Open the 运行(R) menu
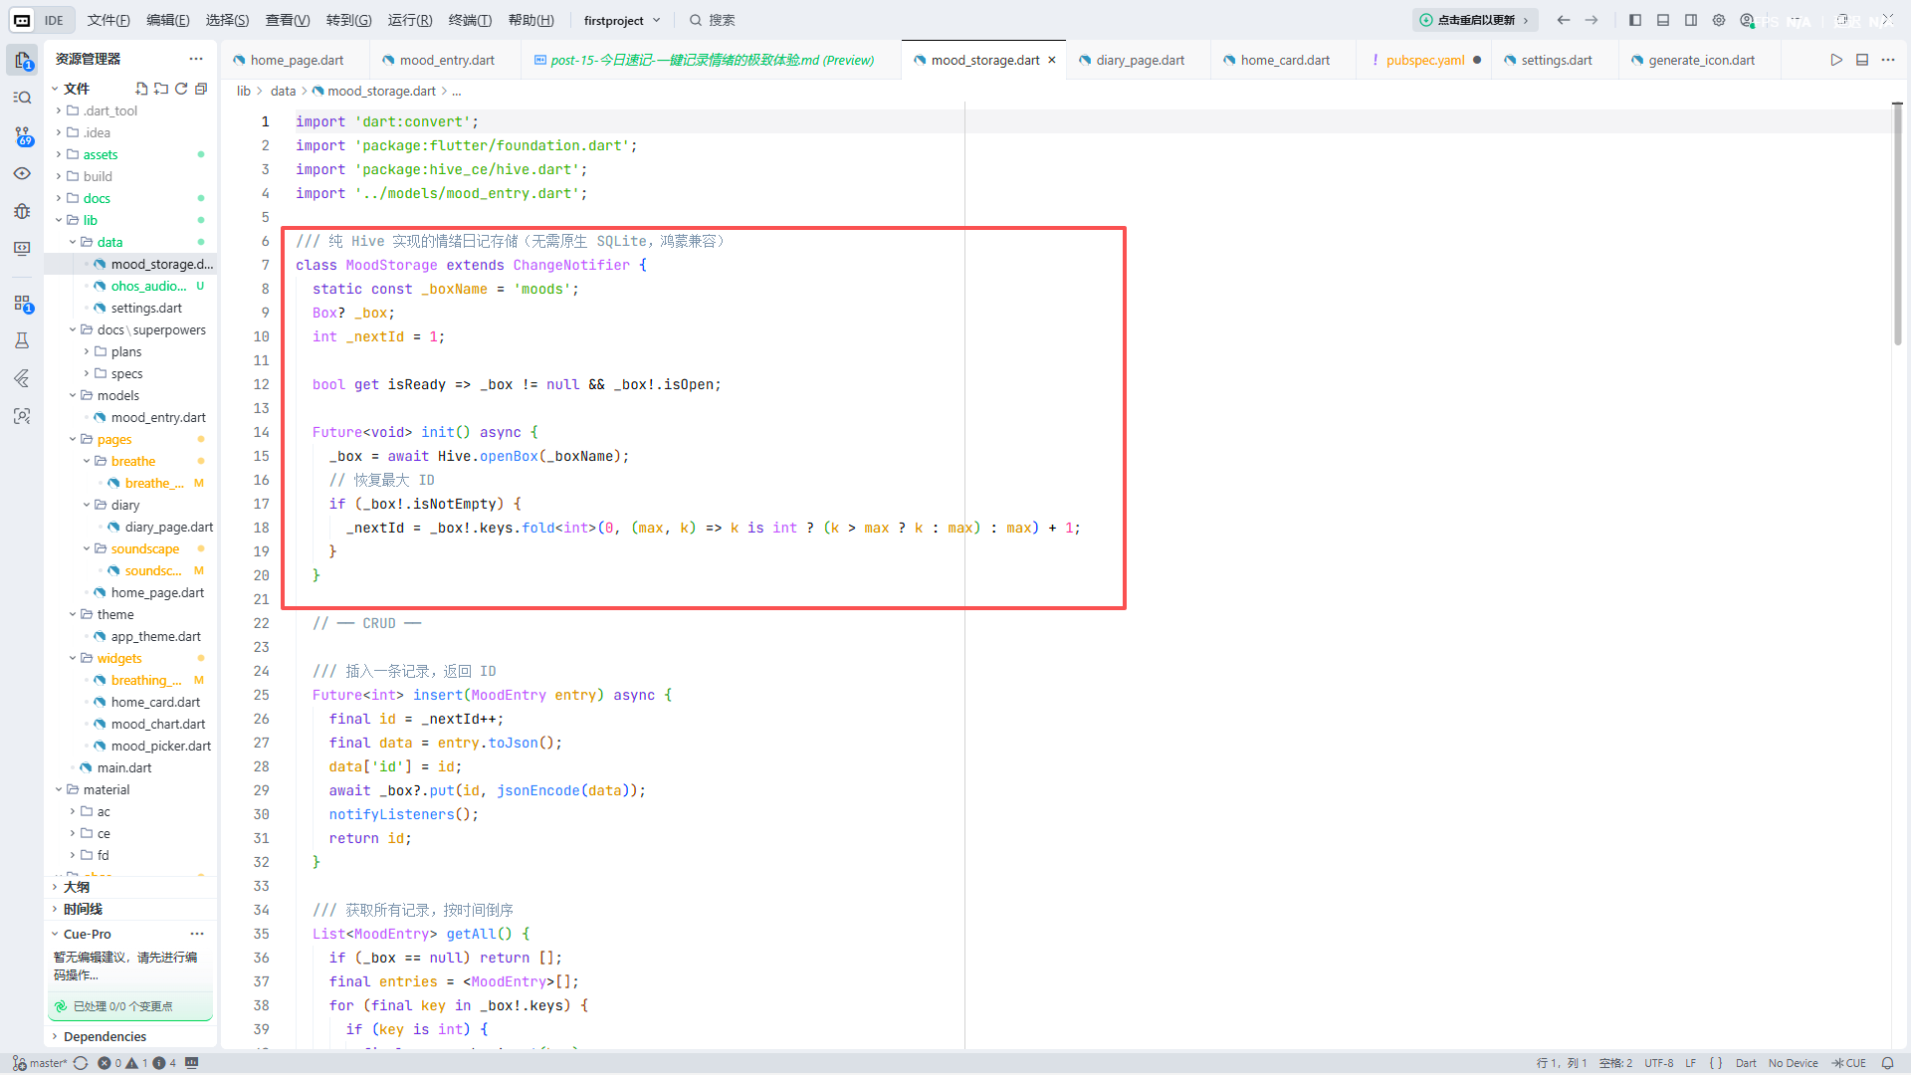This screenshot has height=1075, width=1911. click(x=410, y=20)
